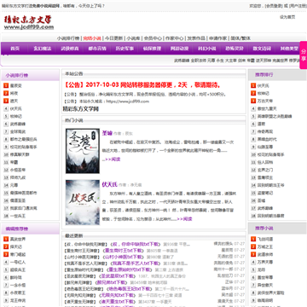This screenshot has height=307, width=307.
Task: Open the 历史军事 category tab
Action: point(125,49)
